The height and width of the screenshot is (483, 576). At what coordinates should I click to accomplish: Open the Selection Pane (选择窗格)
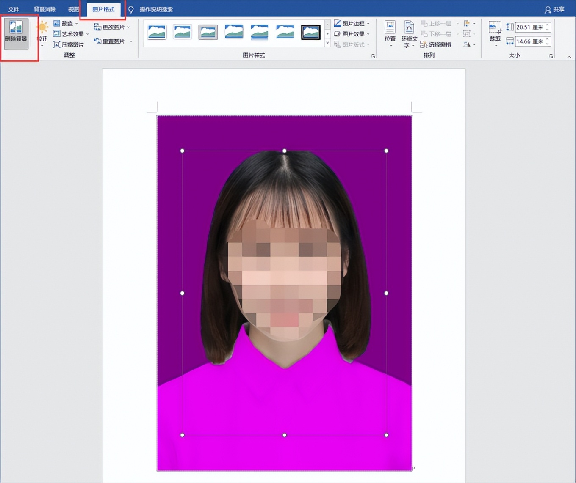(x=436, y=44)
